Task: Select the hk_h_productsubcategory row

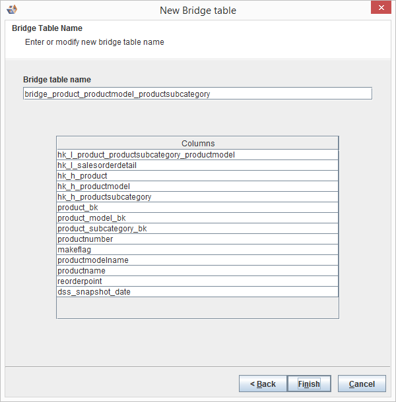Action: tap(197, 197)
